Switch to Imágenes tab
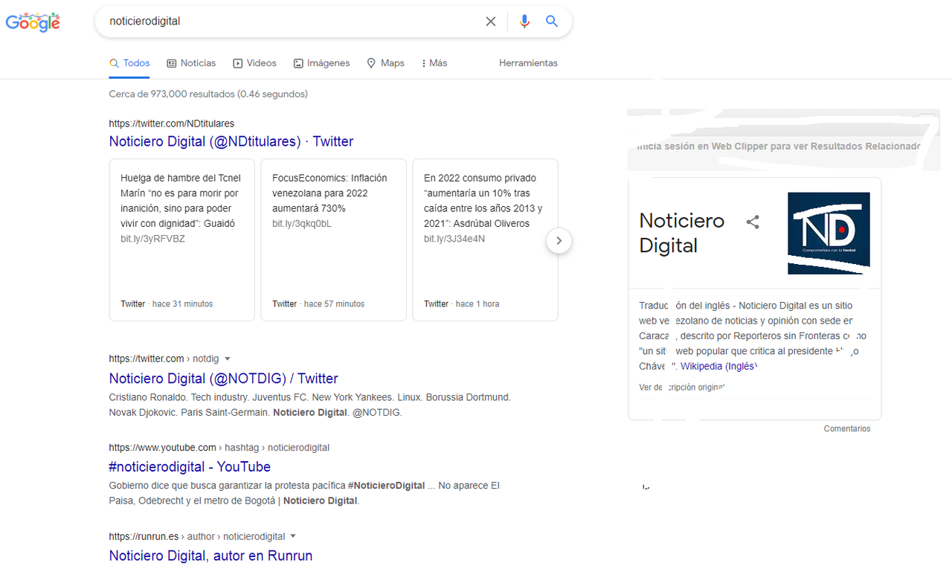The image size is (952, 566). (x=321, y=63)
